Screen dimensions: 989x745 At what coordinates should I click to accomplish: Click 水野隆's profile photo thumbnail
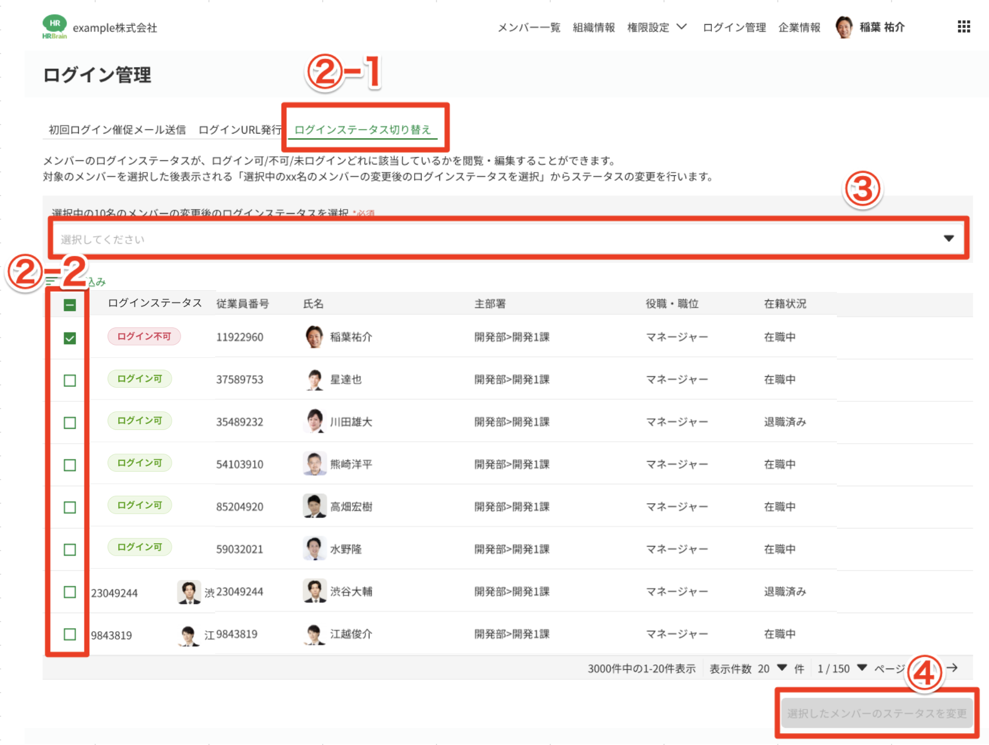tap(314, 548)
